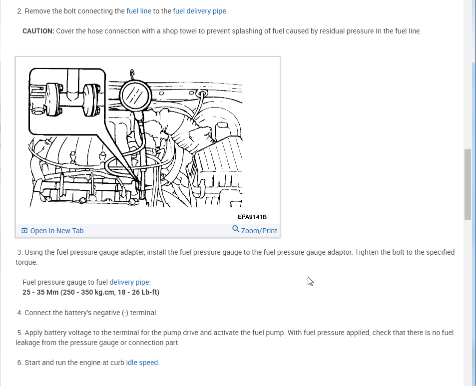Click the EFA9141B figure code label
Screen dimensions: 476x386
pos(252,217)
